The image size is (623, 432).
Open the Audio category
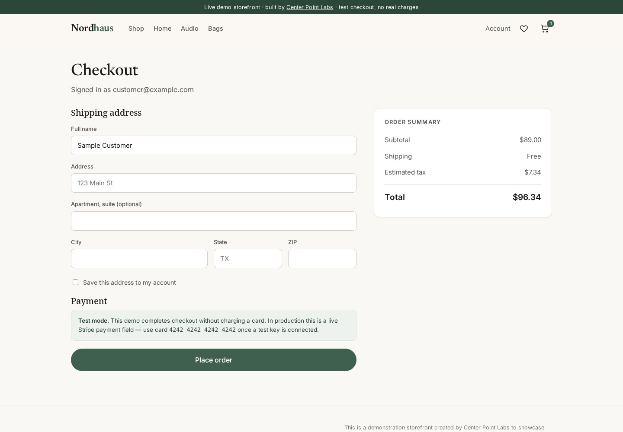189,29
